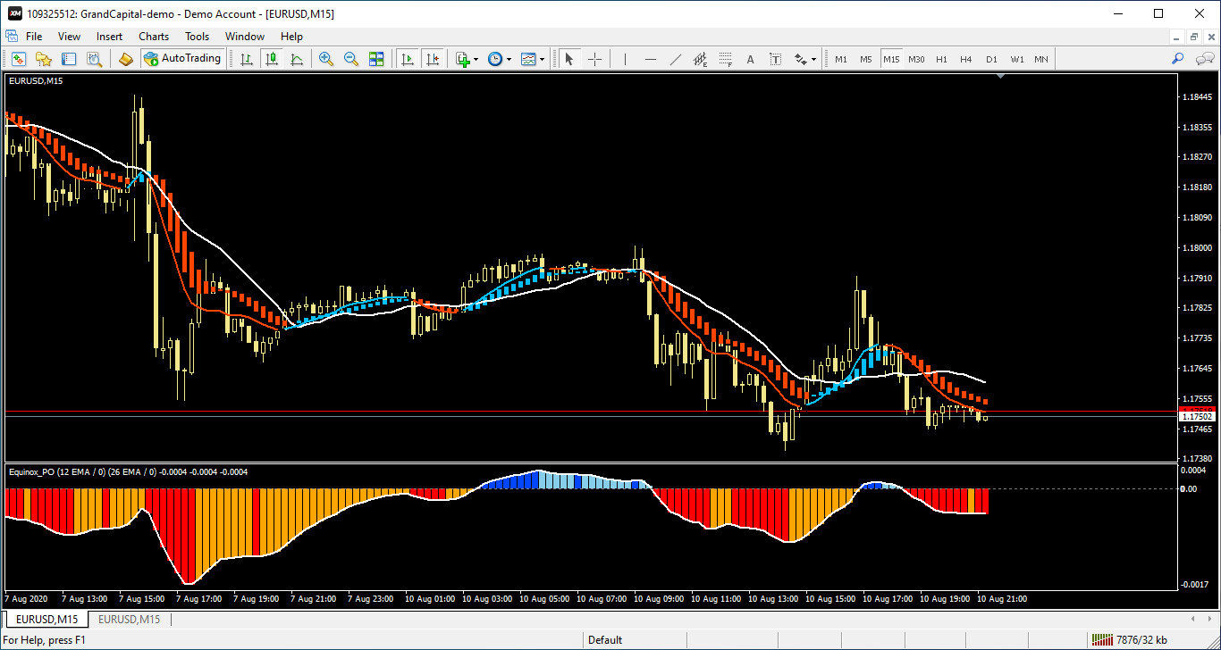Open the Templates dropdown
Image resolution: width=1221 pixels, height=650 pixels.
coord(543,59)
